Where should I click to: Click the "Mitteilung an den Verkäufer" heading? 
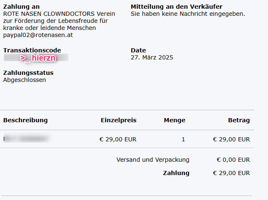click(x=176, y=7)
